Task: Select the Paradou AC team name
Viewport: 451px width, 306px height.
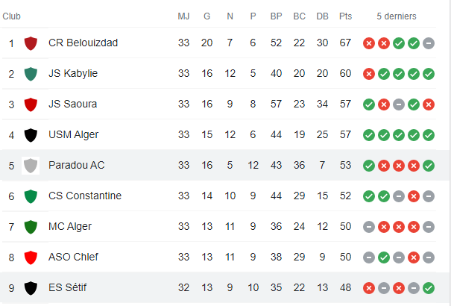Action: pos(76,166)
